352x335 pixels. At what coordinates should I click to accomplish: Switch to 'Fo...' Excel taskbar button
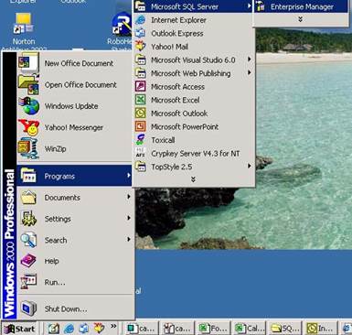pyautogui.click(x=213, y=329)
